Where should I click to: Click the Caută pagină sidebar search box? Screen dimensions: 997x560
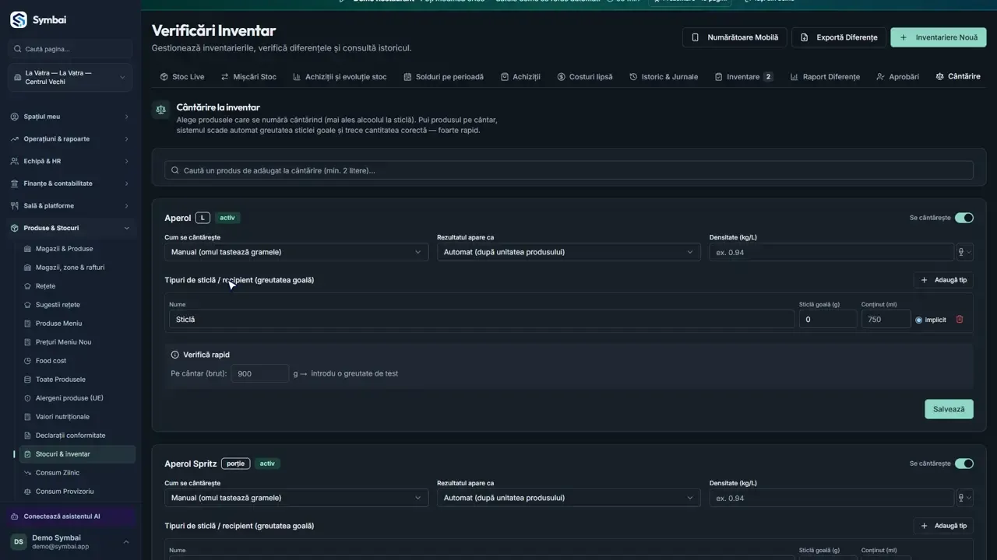coord(70,49)
